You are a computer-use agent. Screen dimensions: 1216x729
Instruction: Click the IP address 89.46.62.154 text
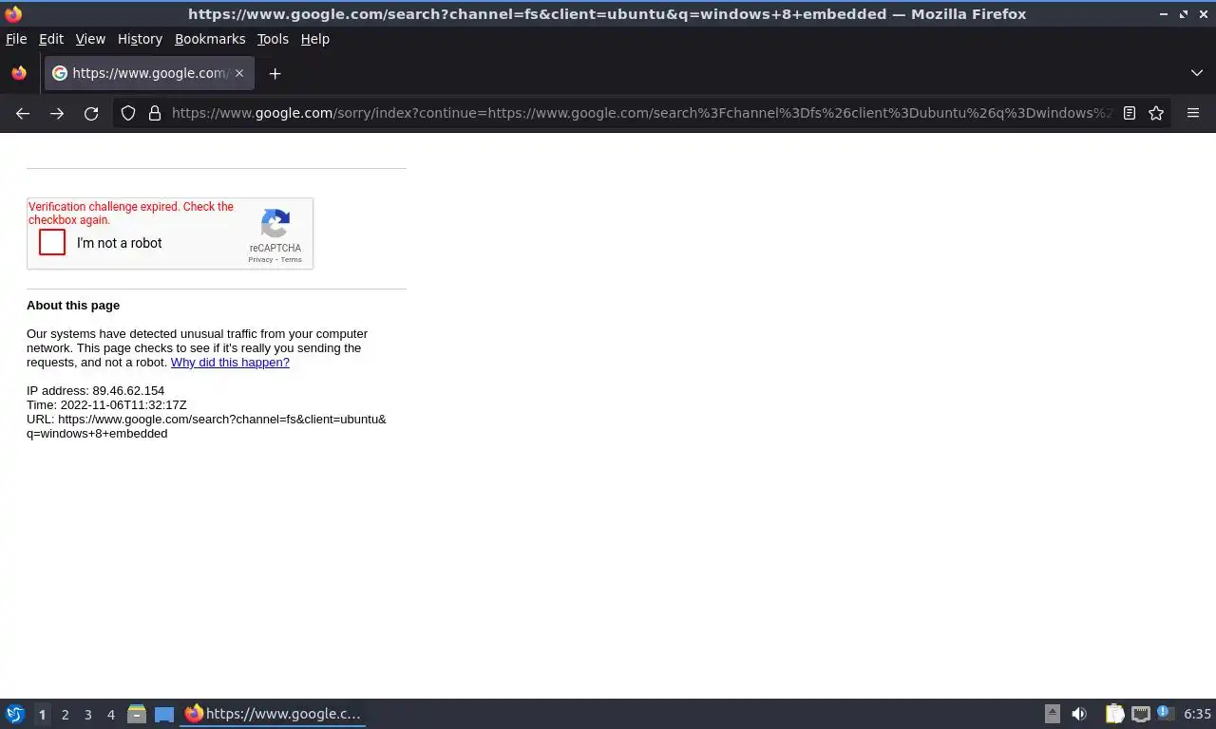click(95, 391)
